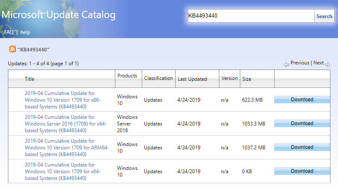The image size is (338, 187).
Task: Click the "KB4493440" results heading text
Action: (34, 50)
